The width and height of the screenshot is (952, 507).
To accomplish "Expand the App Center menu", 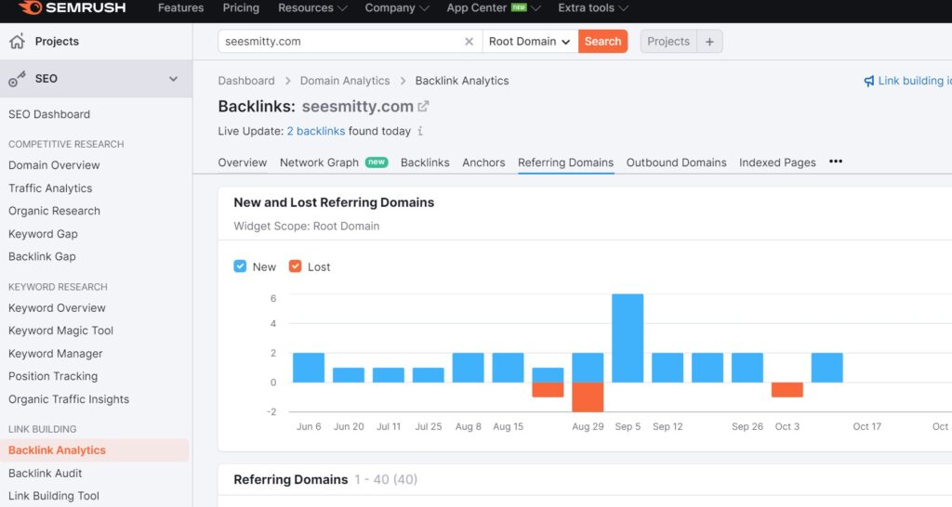I will [493, 7].
